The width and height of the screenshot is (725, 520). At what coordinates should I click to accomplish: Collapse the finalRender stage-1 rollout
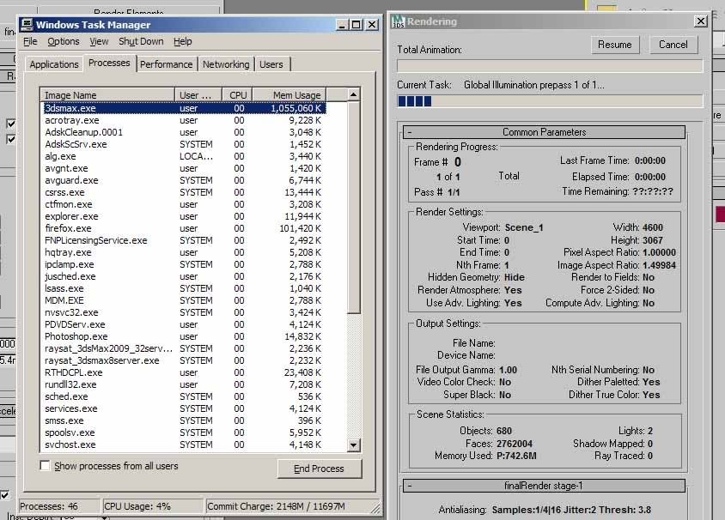click(545, 486)
